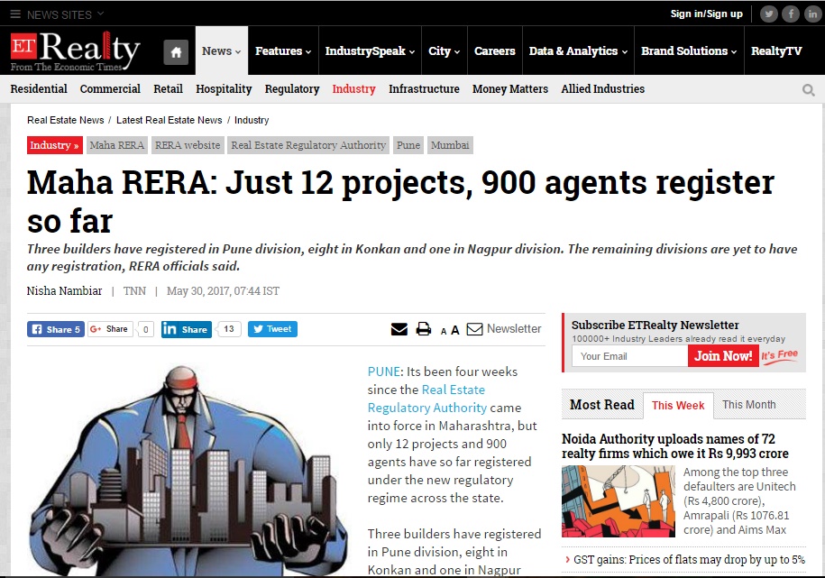Open the Careers menu item
This screenshot has height=578, width=825.
(495, 51)
